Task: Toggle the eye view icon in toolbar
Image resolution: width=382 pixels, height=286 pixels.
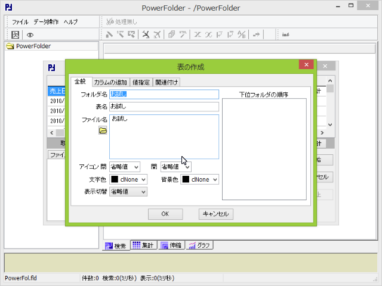Action: coord(30,35)
